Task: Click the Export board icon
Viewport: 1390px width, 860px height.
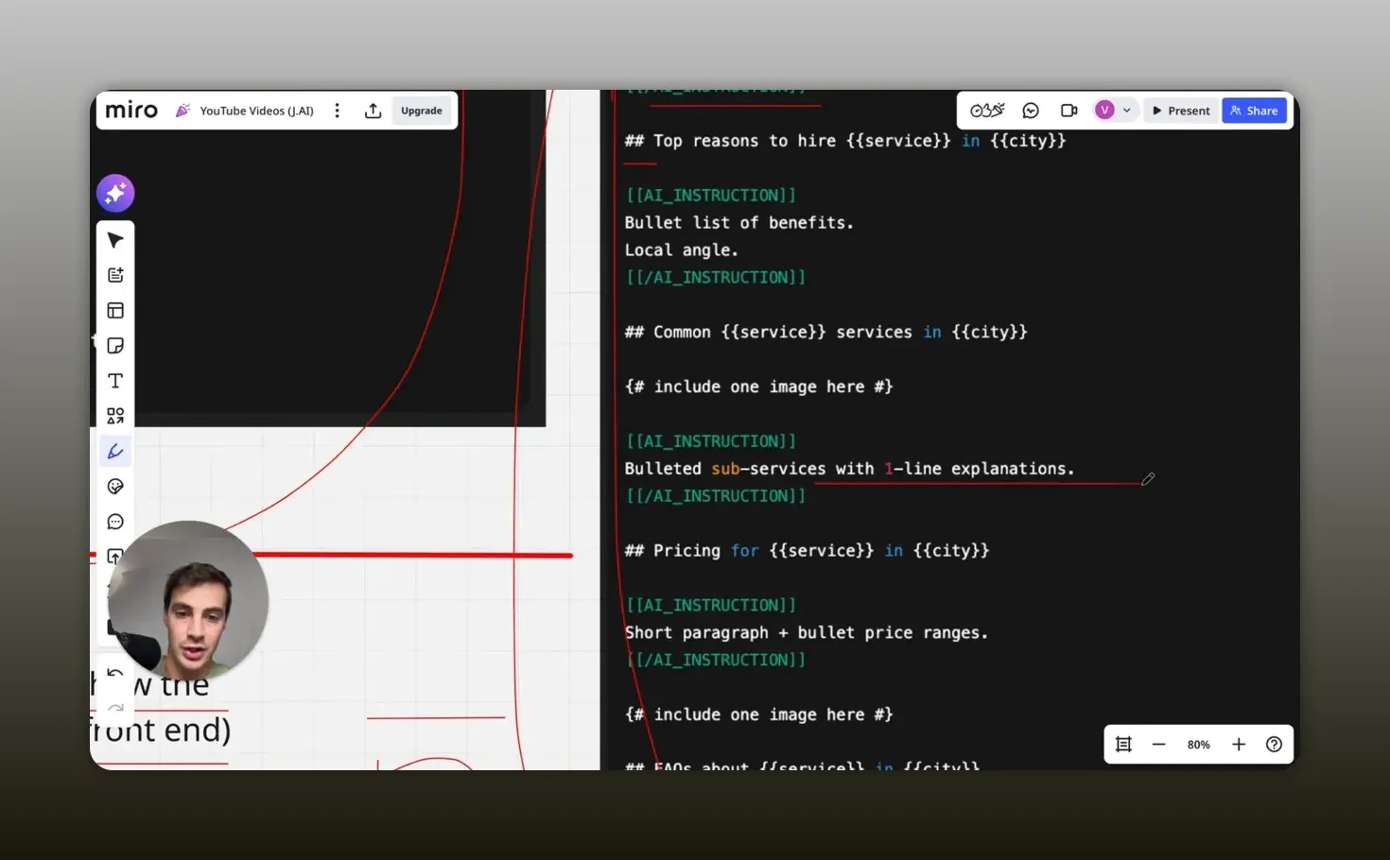Action: tap(374, 111)
